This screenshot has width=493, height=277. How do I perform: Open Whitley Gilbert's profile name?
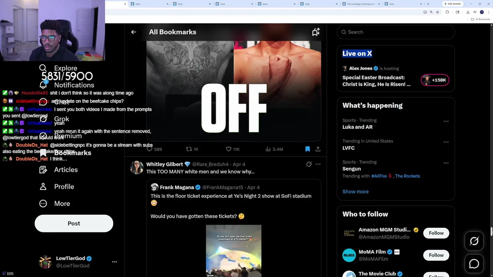(x=164, y=164)
